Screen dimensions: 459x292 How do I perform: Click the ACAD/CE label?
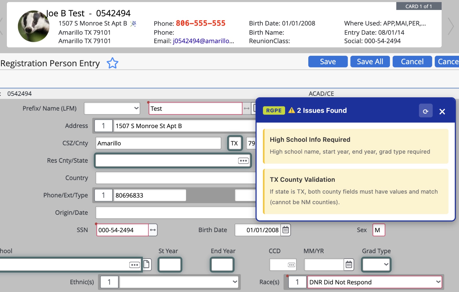pos(321,94)
